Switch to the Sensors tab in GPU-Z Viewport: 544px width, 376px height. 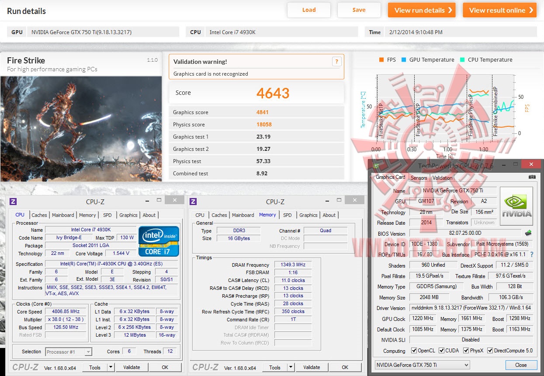[x=419, y=178]
